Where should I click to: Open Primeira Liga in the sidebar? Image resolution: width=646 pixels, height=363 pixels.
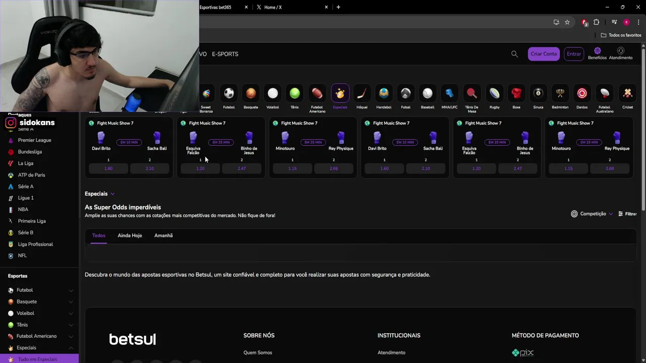pos(32,221)
